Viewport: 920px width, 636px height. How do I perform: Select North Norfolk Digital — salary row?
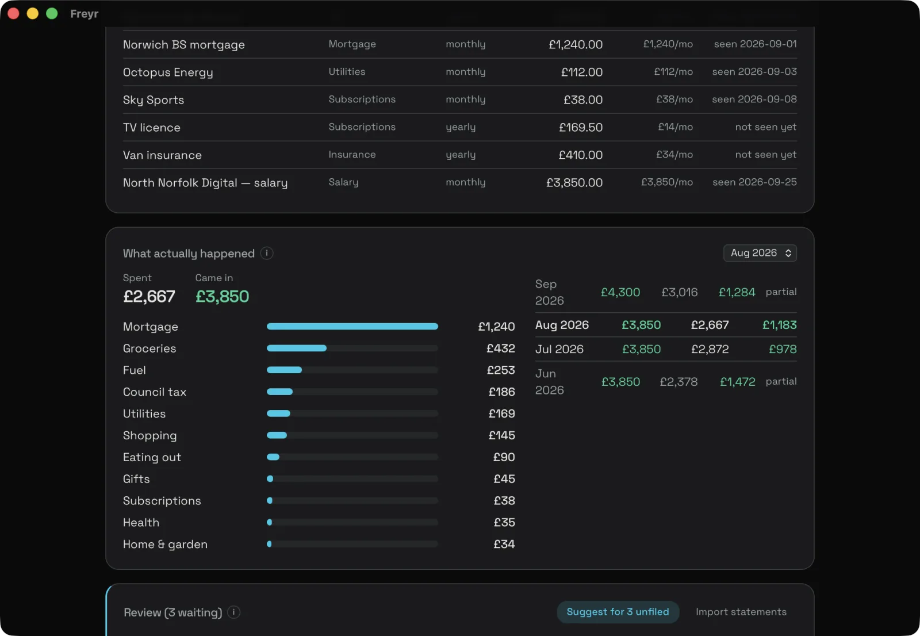(460, 182)
